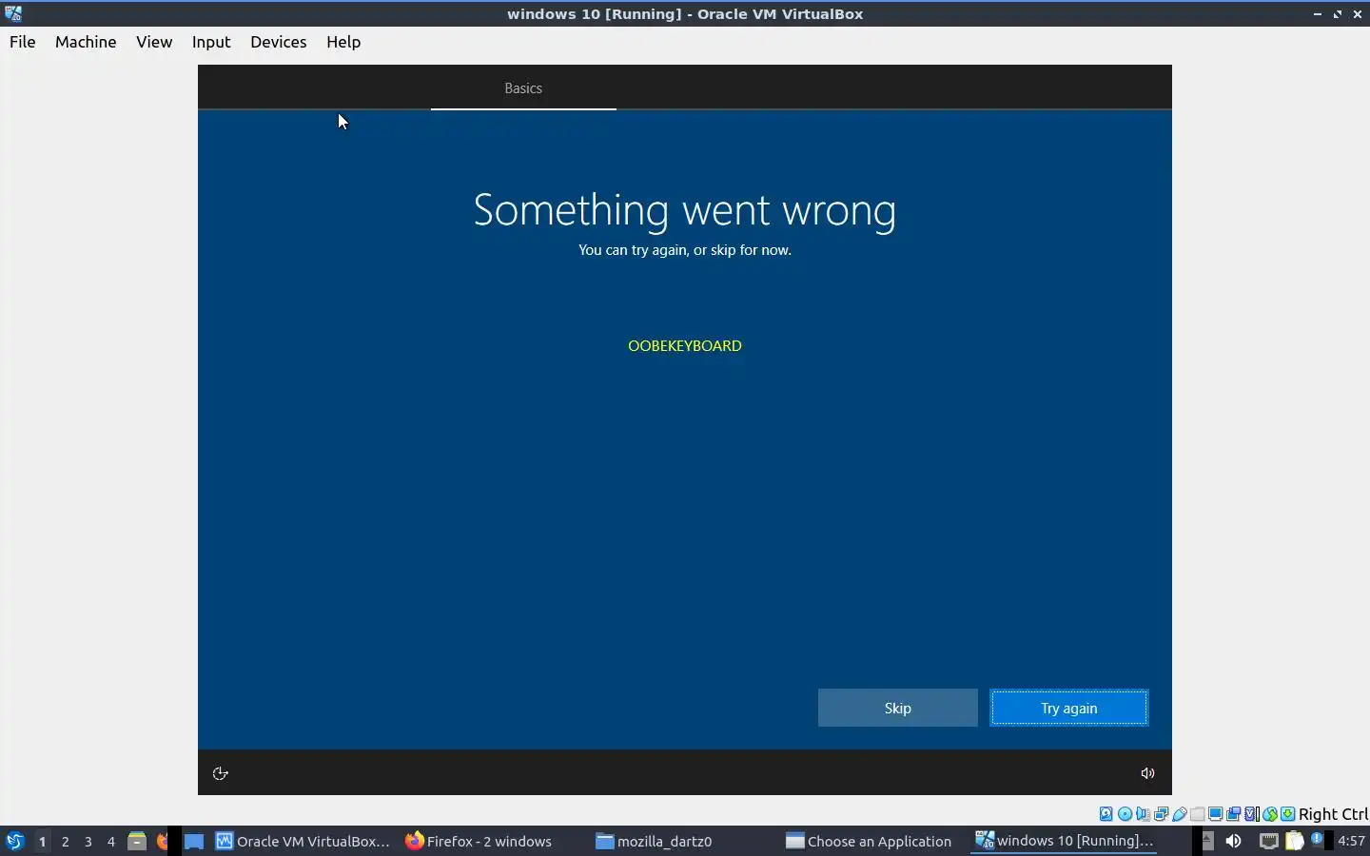Click the blue exclamation notification tray icon
Image resolution: width=1370 pixels, height=856 pixels.
(1316, 838)
